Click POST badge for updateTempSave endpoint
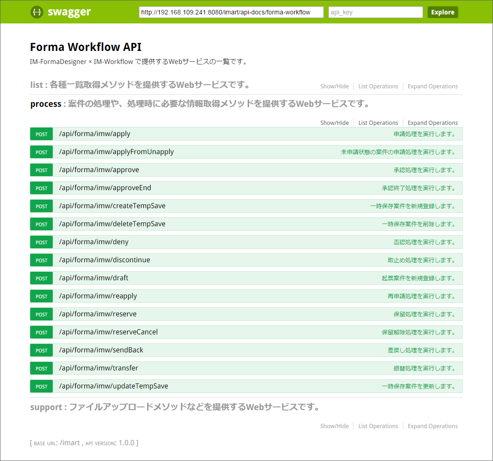Image resolution: width=493 pixels, height=461 pixels. point(41,386)
